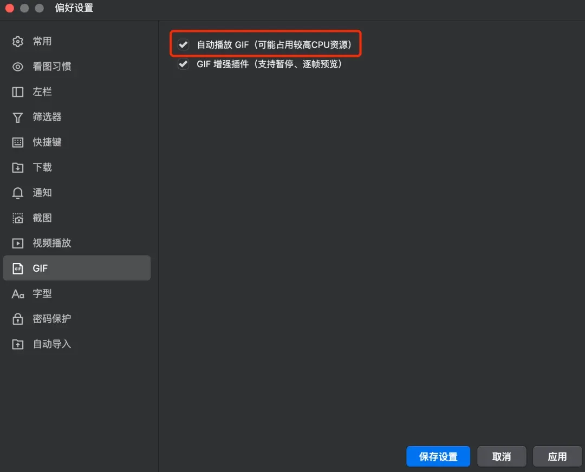Click the 自动播放 GIF option text
The image size is (585, 472).
pyautogui.click(x=274, y=45)
